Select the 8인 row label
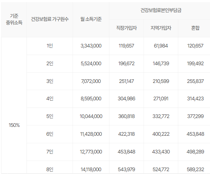The width and height of the screenshot is (210, 174). click(x=50, y=169)
